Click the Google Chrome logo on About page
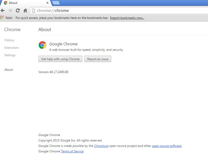Viewport: 208px width, 161px height. click(42, 45)
